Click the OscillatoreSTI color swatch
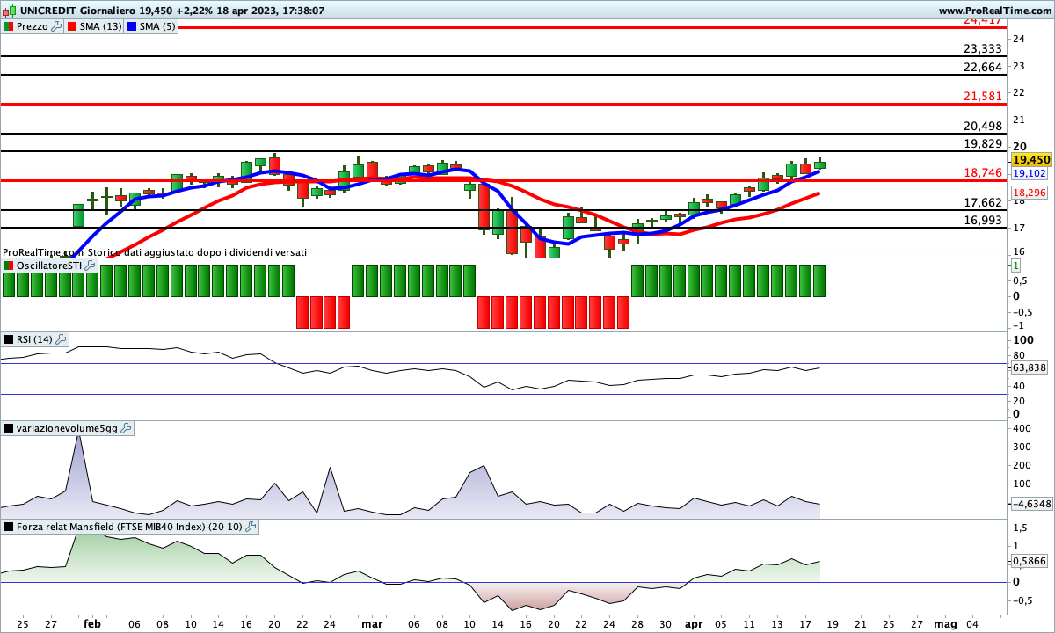 pyautogui.click(x=9, y=265)
